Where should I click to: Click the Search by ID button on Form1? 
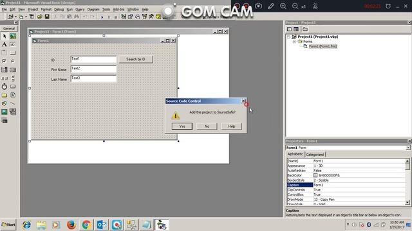click(136, 59)
